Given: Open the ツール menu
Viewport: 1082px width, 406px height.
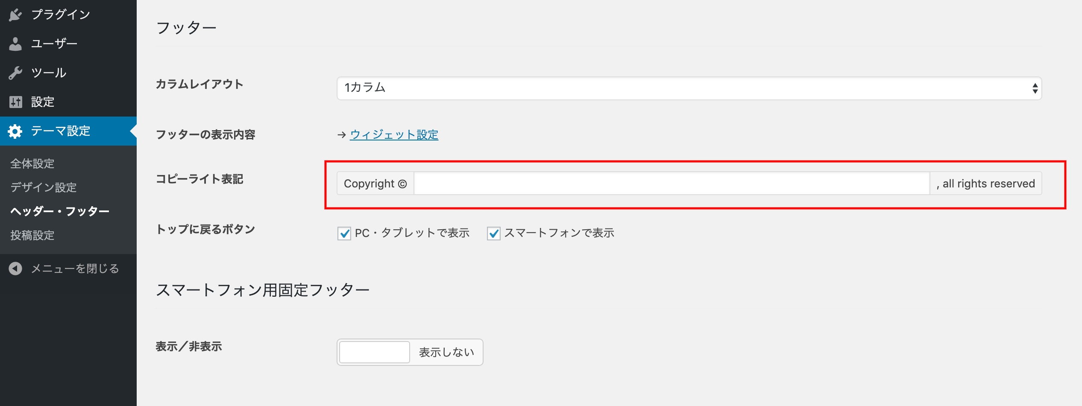Looking at the screenshot, I should (49, 73).
